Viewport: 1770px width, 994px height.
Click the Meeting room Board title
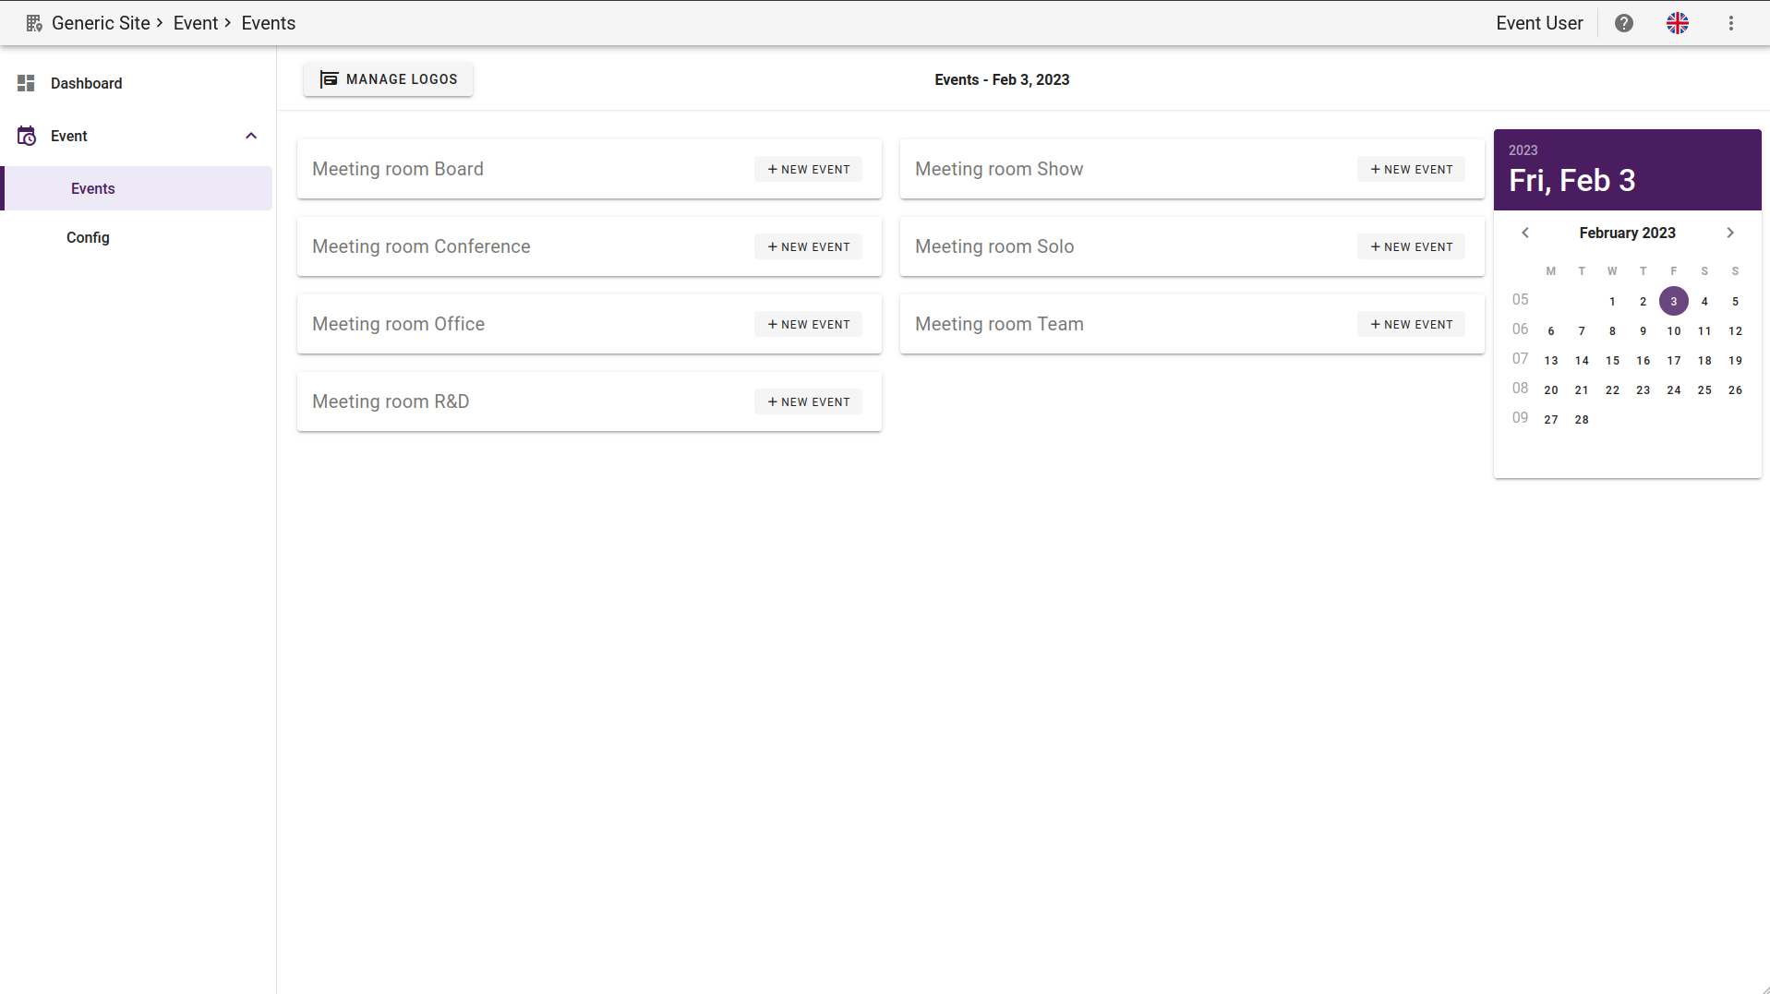tap(398, 169)
